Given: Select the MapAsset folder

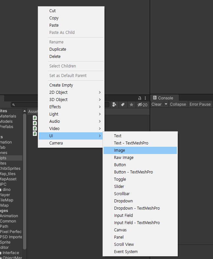Looking at the screenshot, I should (x=8, y=179).
